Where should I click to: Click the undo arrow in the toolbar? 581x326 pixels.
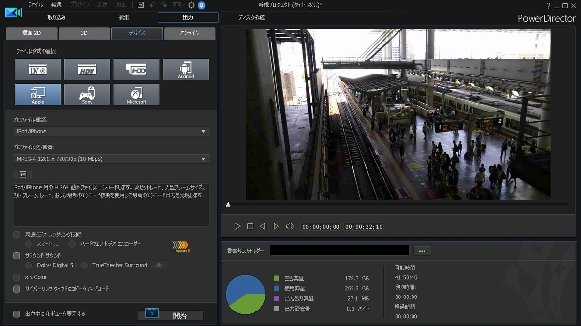click(x=152, y=5)
